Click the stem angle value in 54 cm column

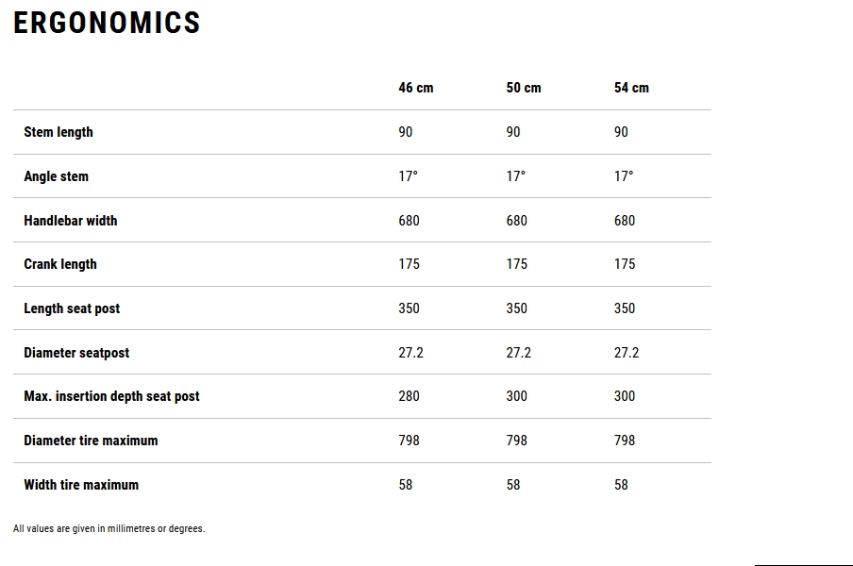(x=624, y=176)
